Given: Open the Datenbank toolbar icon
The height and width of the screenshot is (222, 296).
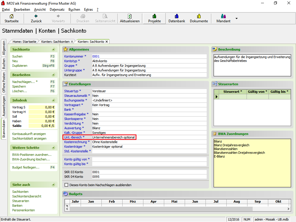Looking at the screenshot, I should [177, 16].
